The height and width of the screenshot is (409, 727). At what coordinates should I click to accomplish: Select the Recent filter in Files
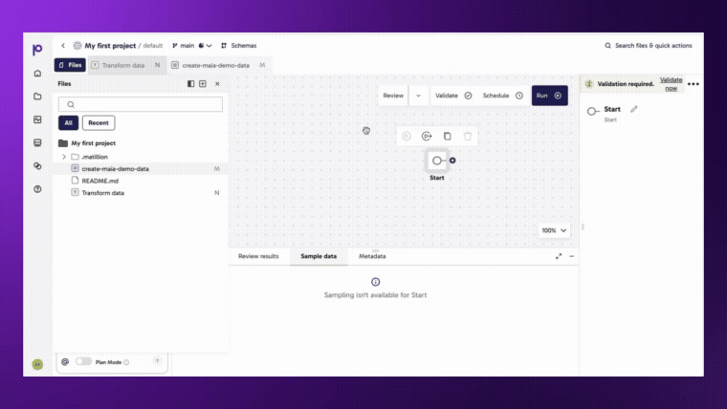coord(99,123)
